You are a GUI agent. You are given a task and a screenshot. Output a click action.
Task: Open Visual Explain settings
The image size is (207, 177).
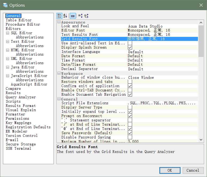click(x=21, y=110)
